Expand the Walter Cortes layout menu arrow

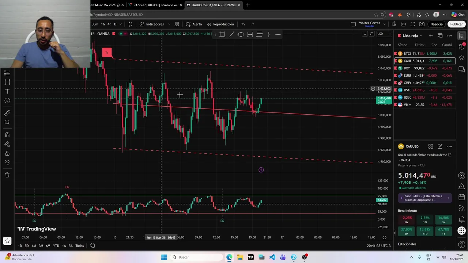(384, 24)
